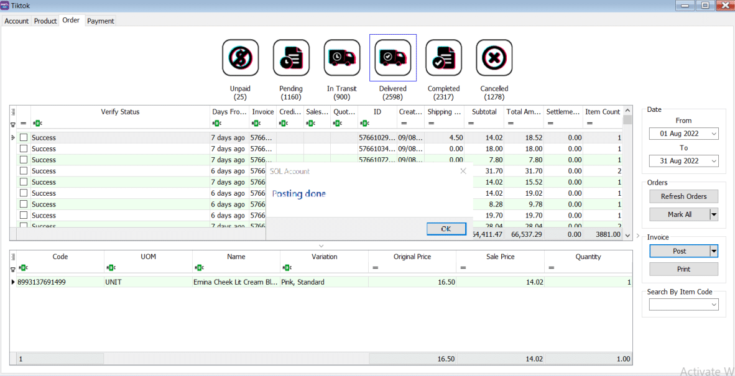Show In Transit orders
Viewport: 735px width, 376px height.
point(342,58)
